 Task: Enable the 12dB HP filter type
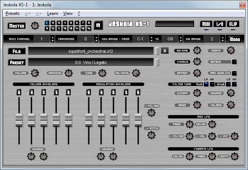click(x=212, y=84)
